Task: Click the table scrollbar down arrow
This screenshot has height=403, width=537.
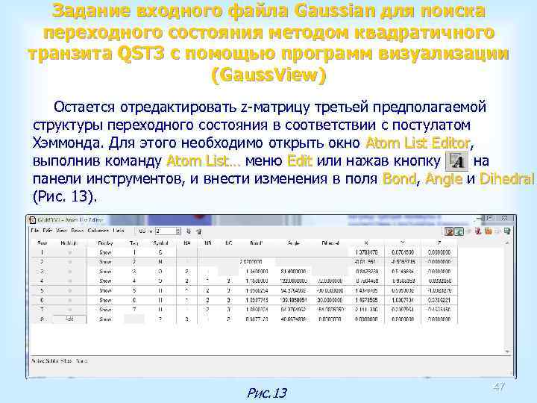Action: [x=508, y=352]
